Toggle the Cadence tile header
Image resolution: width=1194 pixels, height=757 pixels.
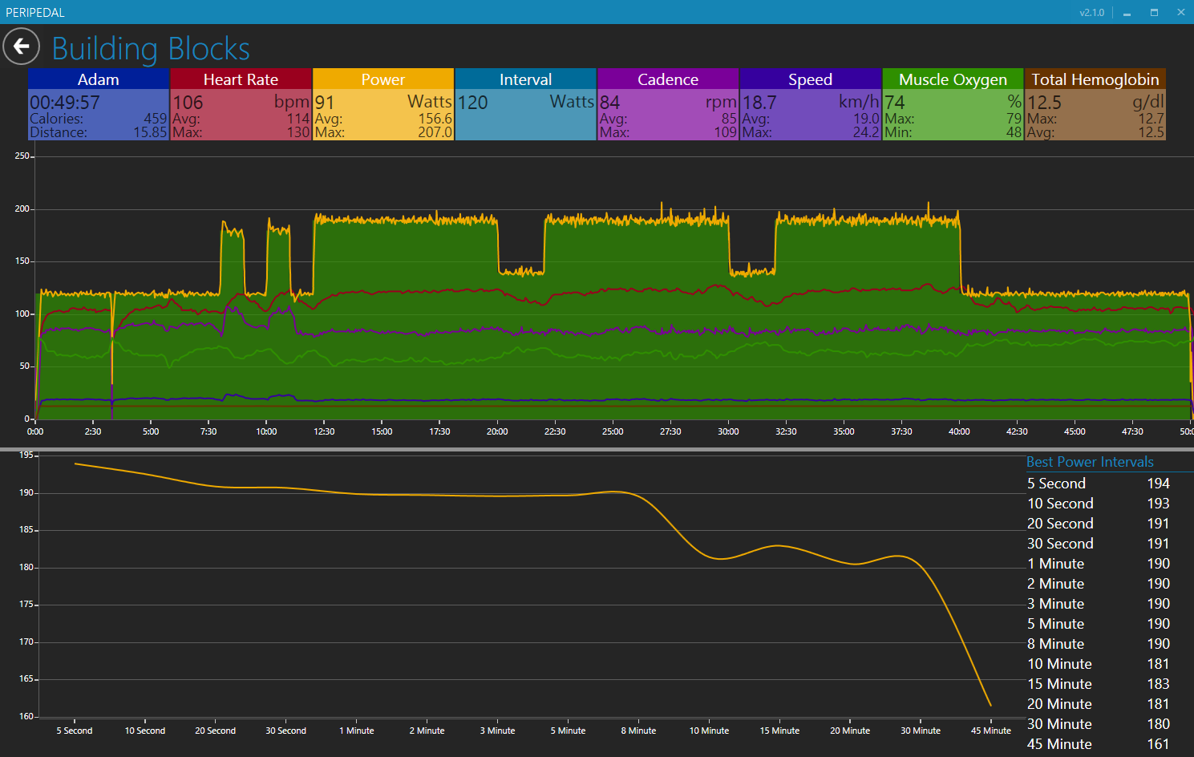667,79
